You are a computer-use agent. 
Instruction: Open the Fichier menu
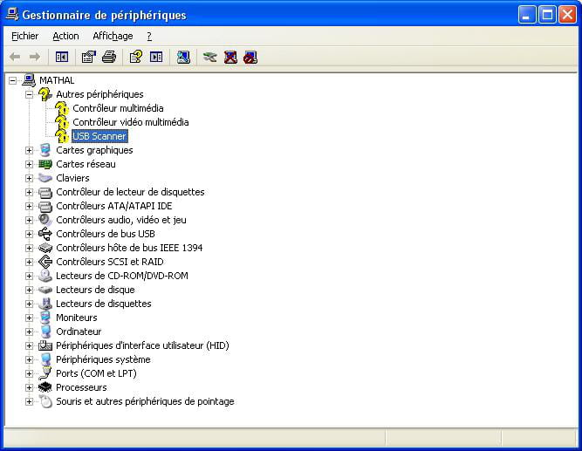point(24,36)
